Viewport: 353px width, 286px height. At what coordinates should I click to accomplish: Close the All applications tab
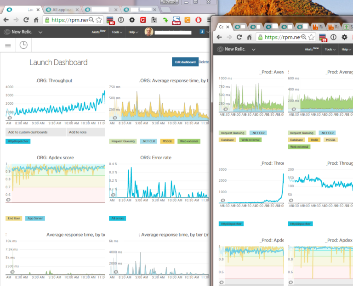(77, 10)
